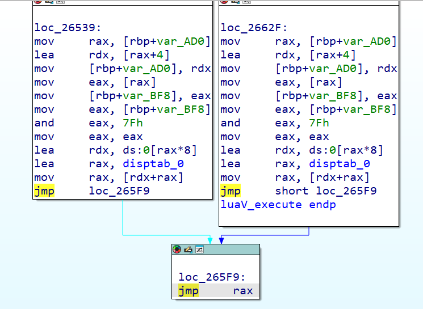
Task: Click mov rax, [rdx+rax] in loc_2662F block
Action: coord(295,177)
